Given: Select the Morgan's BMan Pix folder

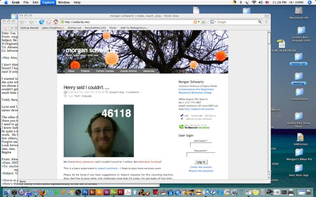Looking at the screenshot, I should tap(299, 155).
